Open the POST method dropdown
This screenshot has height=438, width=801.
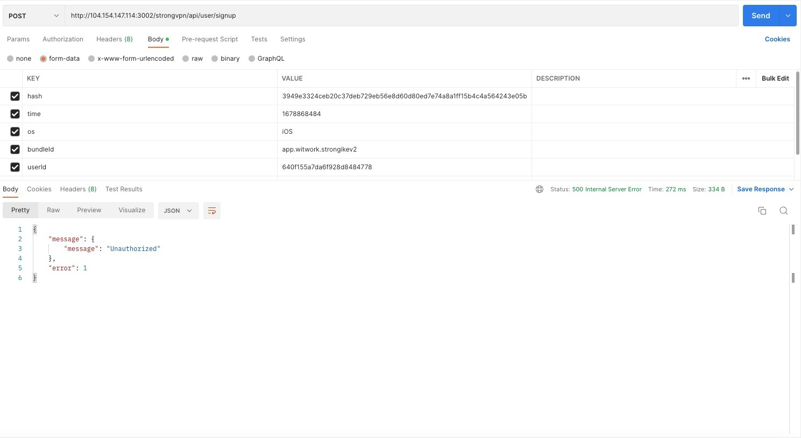coord(34,16)
